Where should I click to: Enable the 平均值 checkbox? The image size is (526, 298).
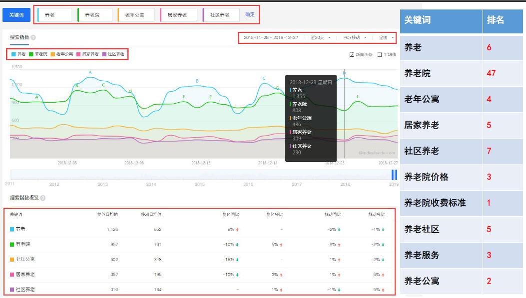(380, 55)
